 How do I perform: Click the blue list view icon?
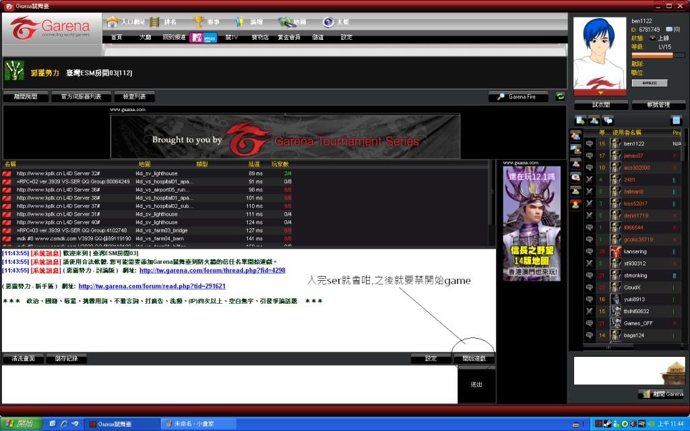(x=676, y=120)
